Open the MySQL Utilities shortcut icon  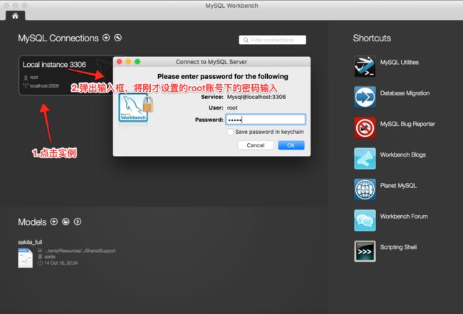click(x=365, y=66)
